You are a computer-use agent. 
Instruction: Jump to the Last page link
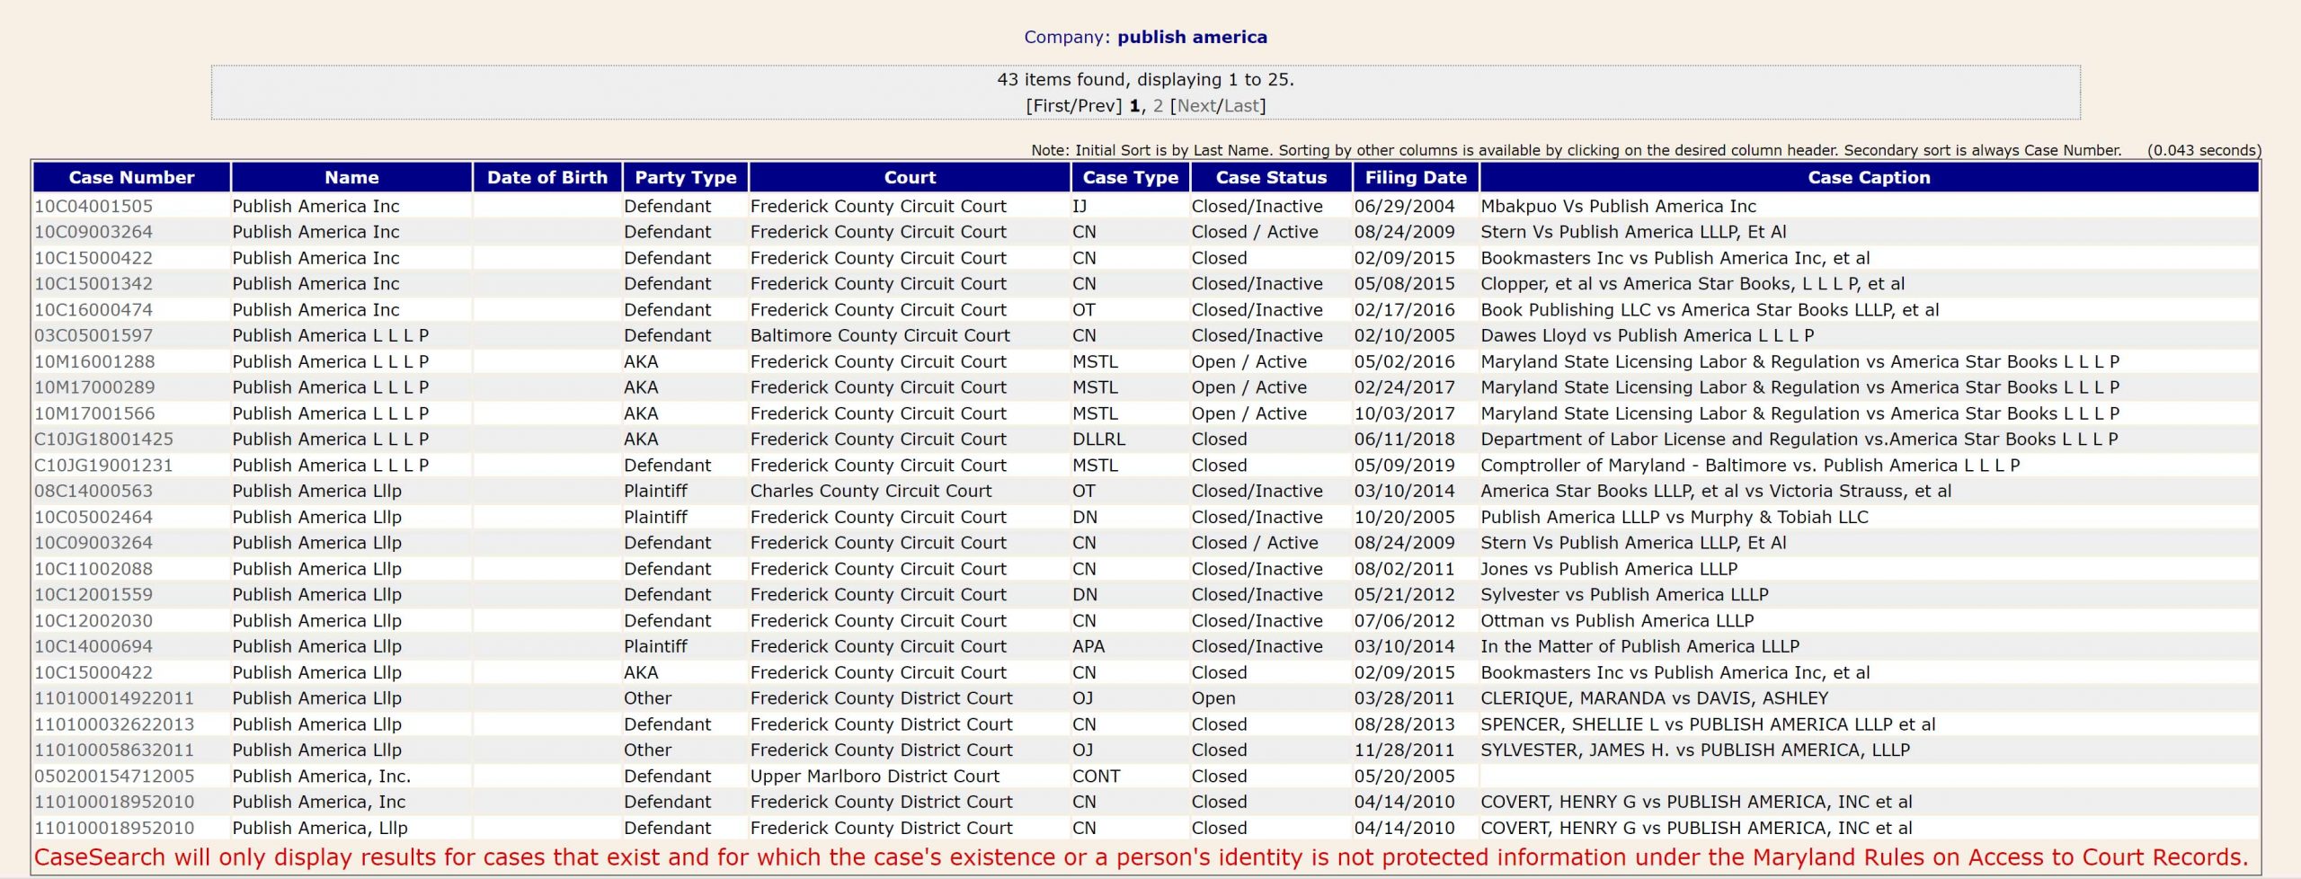coord(1240,105)
